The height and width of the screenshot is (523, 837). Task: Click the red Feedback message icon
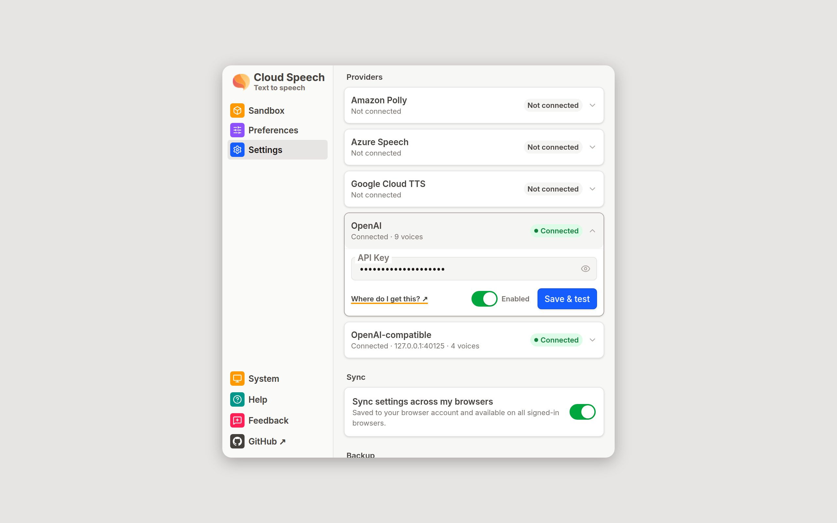point(237,420)
